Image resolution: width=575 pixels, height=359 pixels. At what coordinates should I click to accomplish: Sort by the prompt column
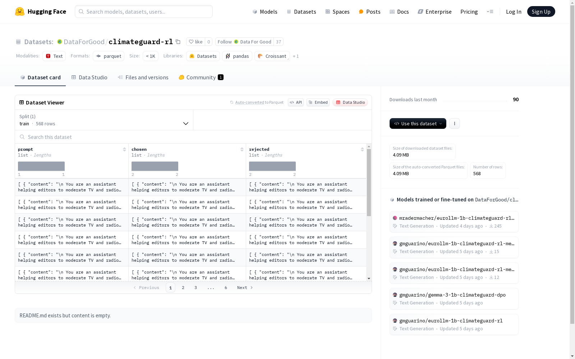[124, 149]
